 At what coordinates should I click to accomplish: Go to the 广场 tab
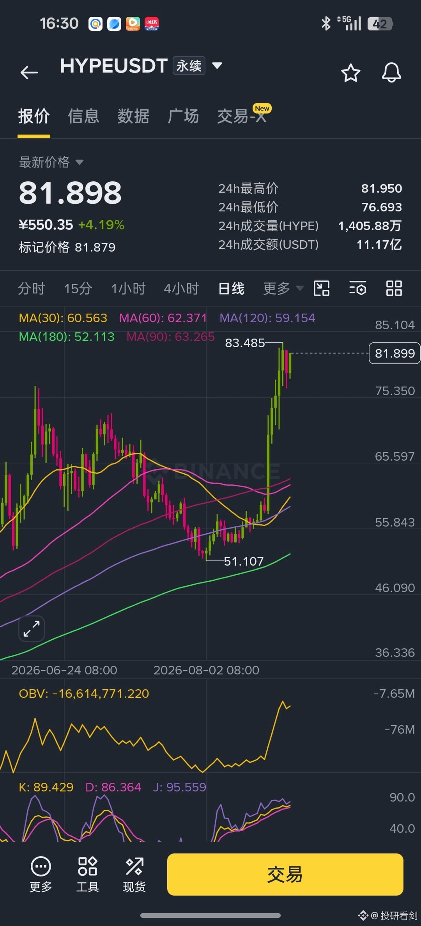183,116
